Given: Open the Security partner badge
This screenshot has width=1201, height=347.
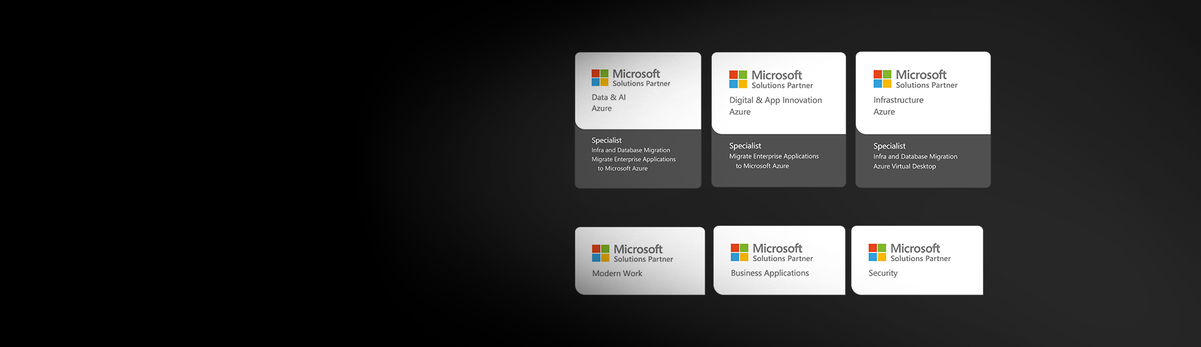Looking at the screenshot, I should pyautogui.click(x=917, y=260).
